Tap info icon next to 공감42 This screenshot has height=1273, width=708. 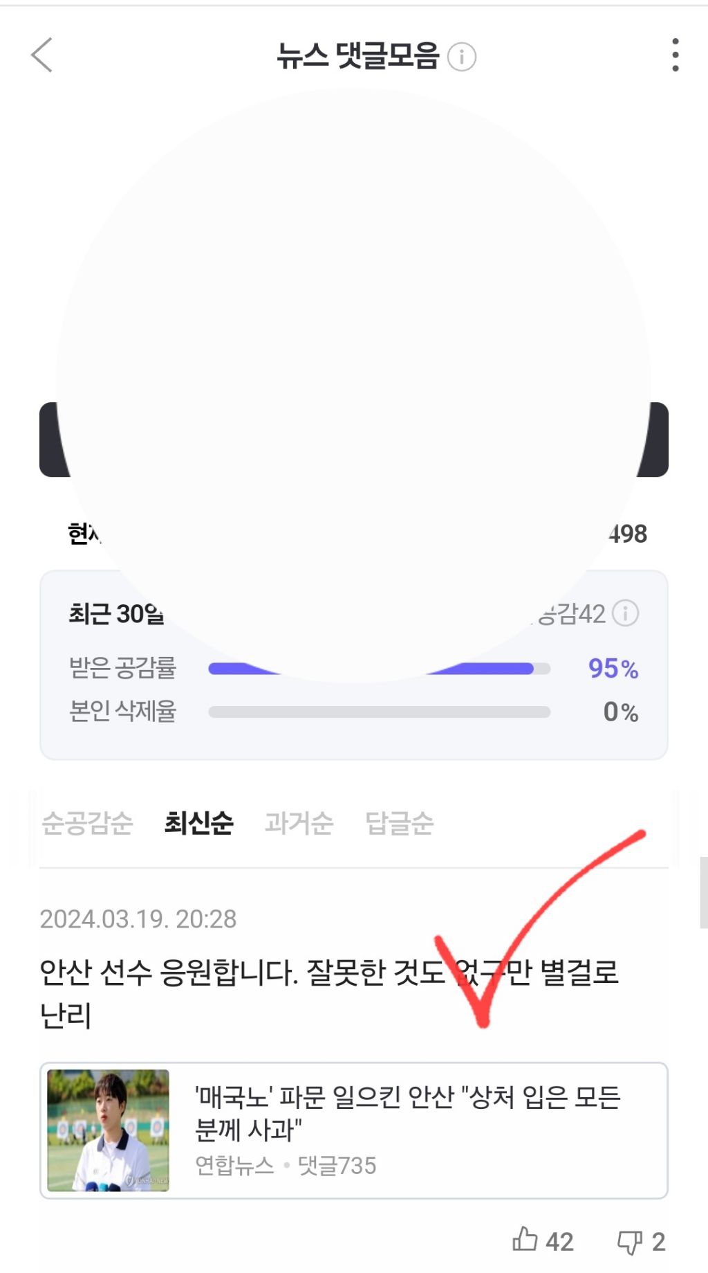pyautogui.click(x=626, y=613)
